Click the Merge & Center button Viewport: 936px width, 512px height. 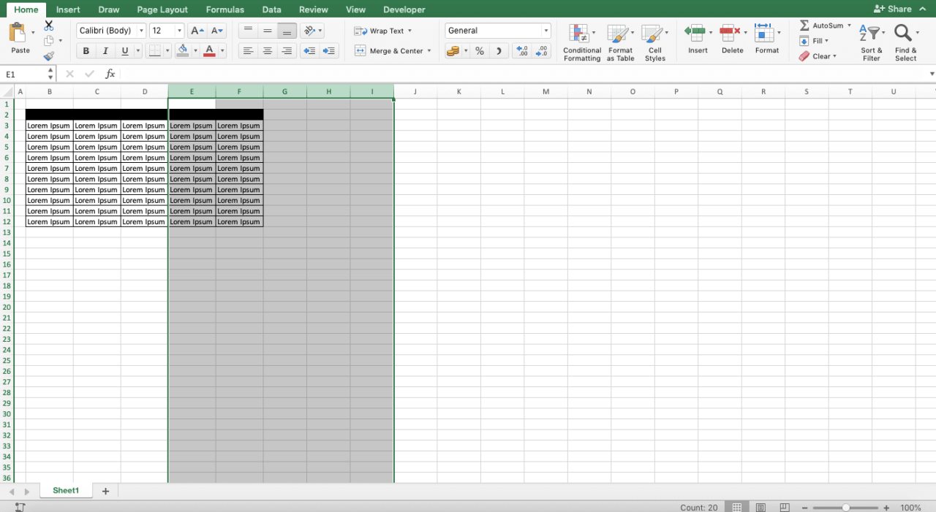point(389,51)
